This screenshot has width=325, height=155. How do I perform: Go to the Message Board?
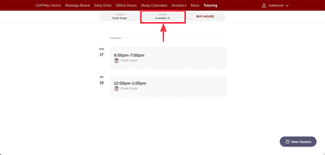point(78,6)
